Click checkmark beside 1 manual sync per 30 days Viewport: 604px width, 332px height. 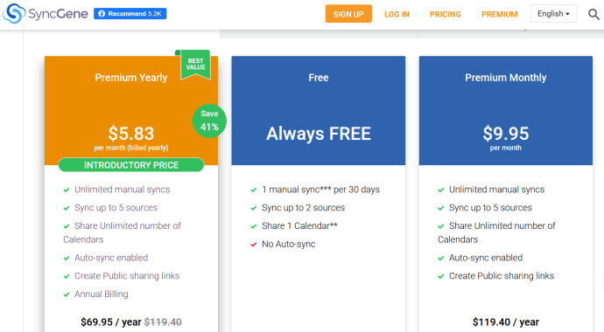coord(254,190)
